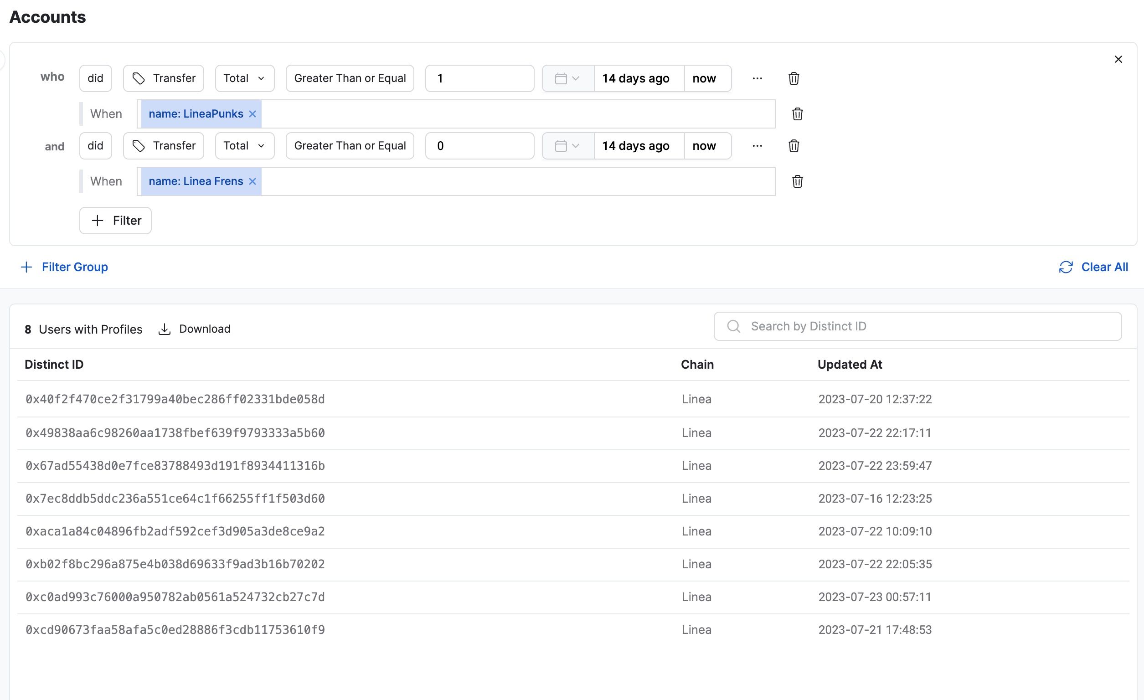Open account 0x40f2f470ce2f31799a40bec286ff02331bde058d
1144x700 pixels.
[x=175, y=399]
